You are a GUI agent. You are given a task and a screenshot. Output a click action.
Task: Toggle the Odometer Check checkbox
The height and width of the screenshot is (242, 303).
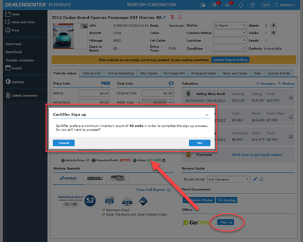click(104, 210)
